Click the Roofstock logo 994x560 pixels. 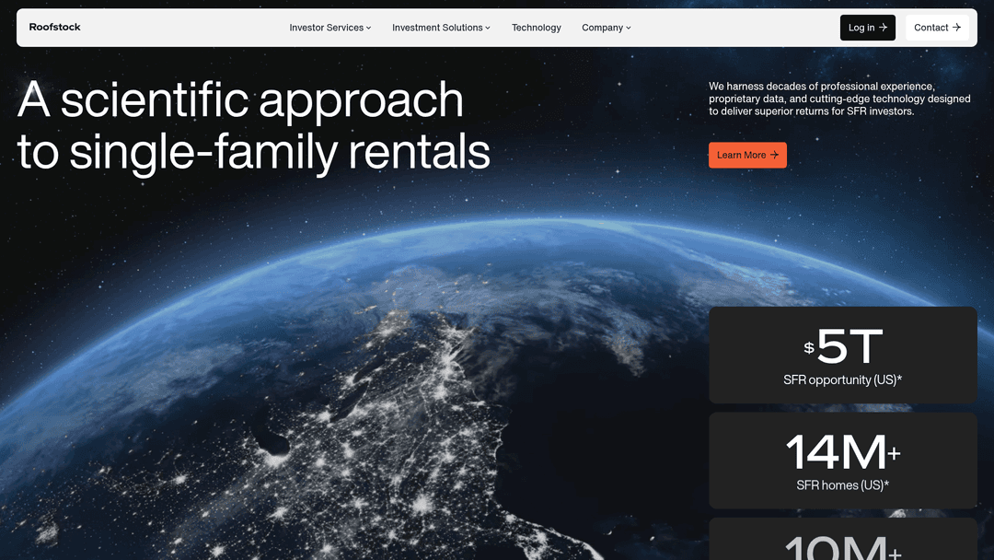pyautogui.click(x=54, y=28)
